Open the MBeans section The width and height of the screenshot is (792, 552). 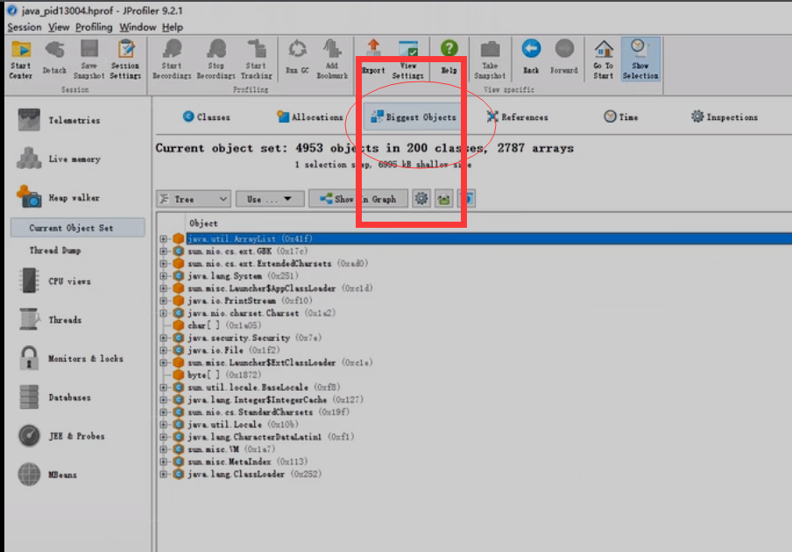[48, 474]
